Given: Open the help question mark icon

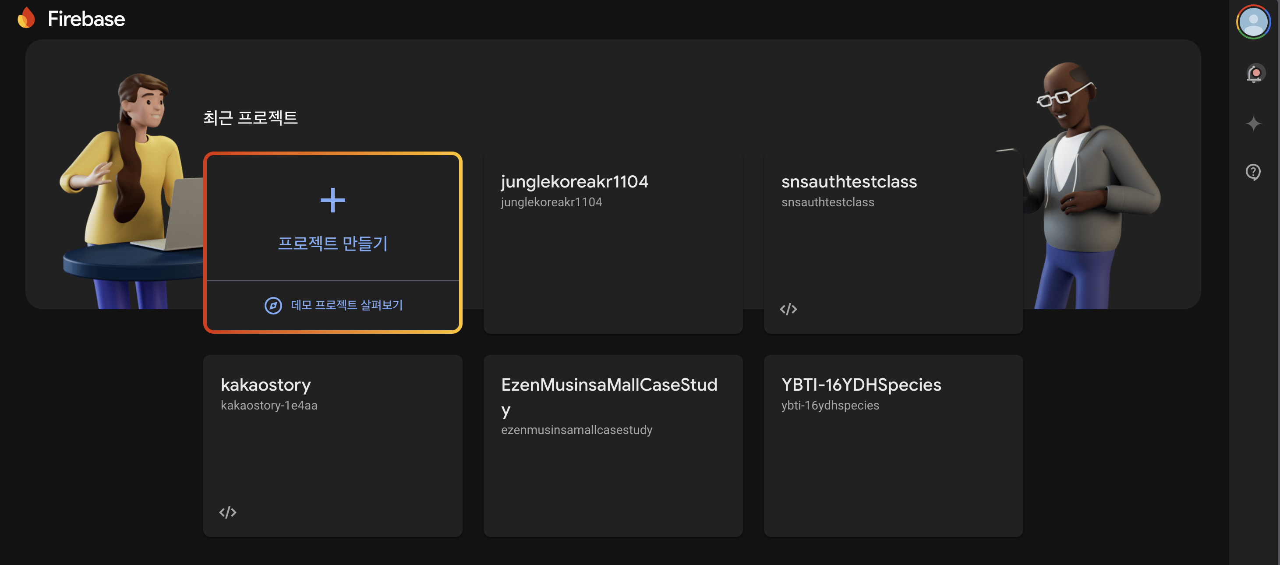Looking at the screenshot, I should [x=1253, y=172].
